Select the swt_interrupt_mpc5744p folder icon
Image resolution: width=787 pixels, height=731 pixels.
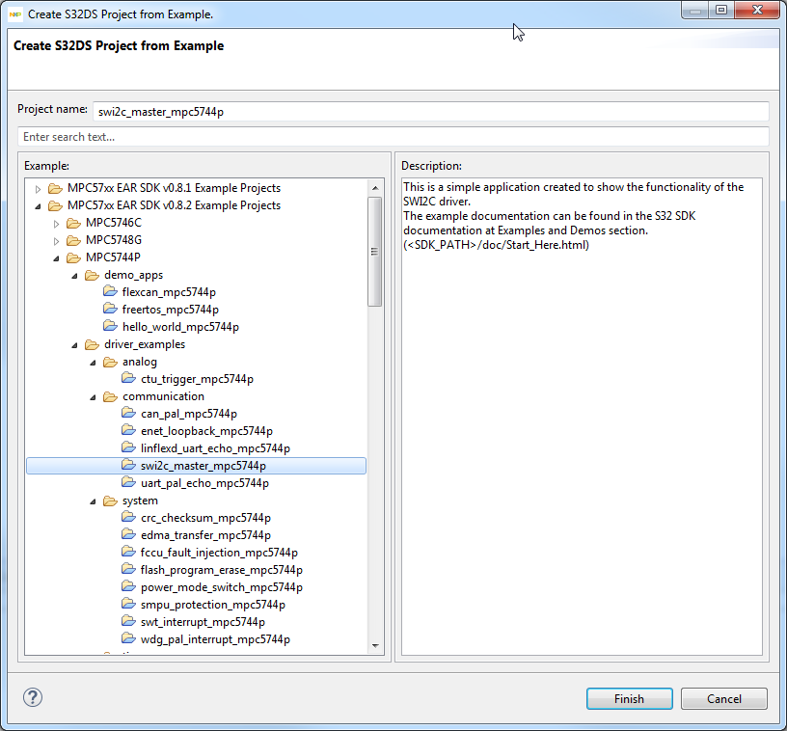pos(128,621)
